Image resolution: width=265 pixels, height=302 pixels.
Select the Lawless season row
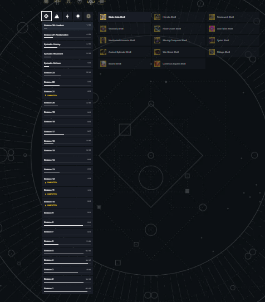pos(67,26)
